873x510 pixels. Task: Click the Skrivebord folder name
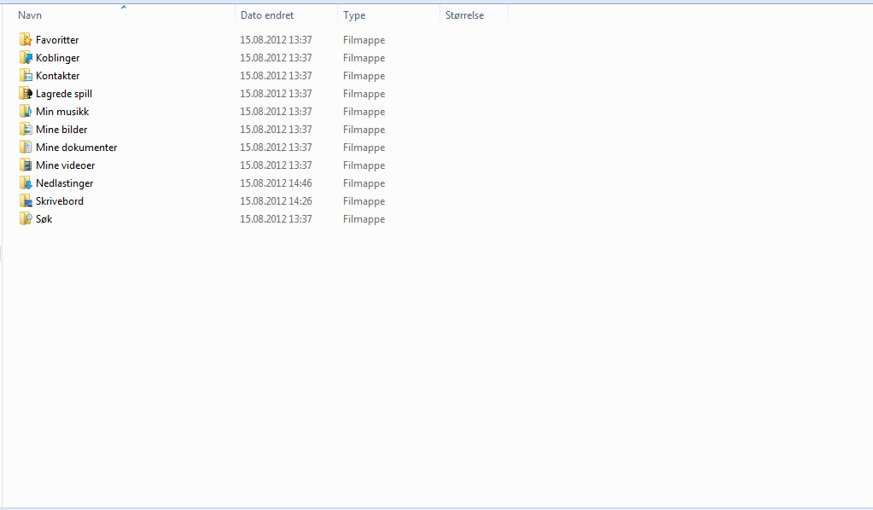click(x=60, y=200)
